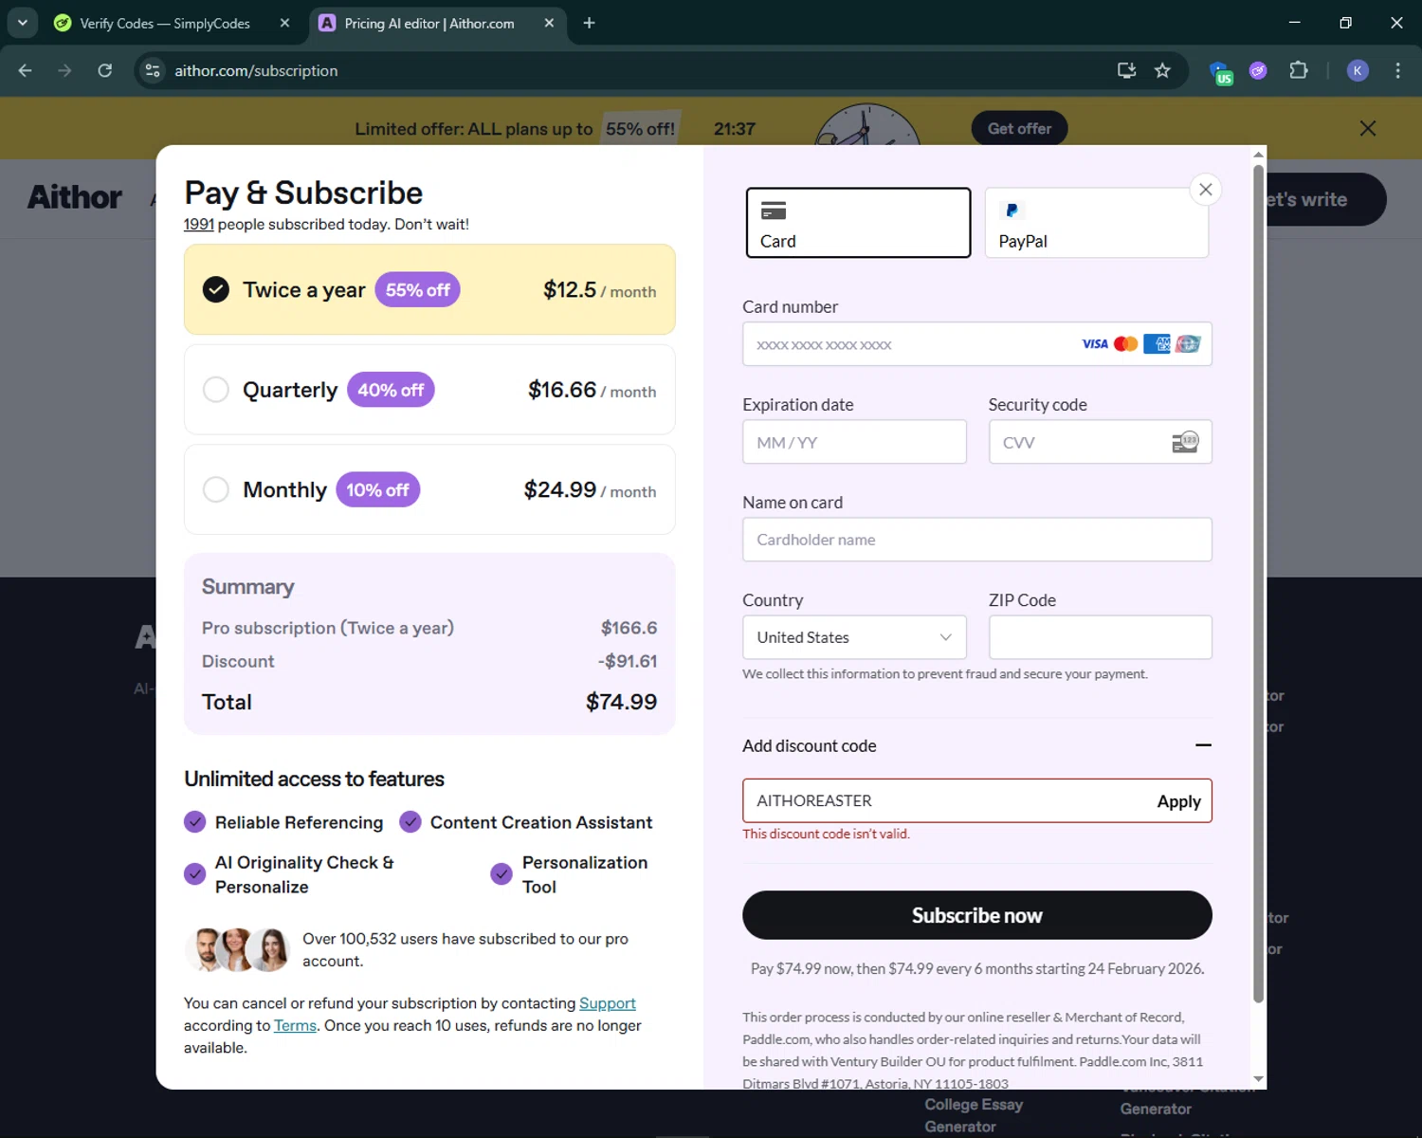Close the Pay & Subscribe dialog

click(x=1205, y=190)
